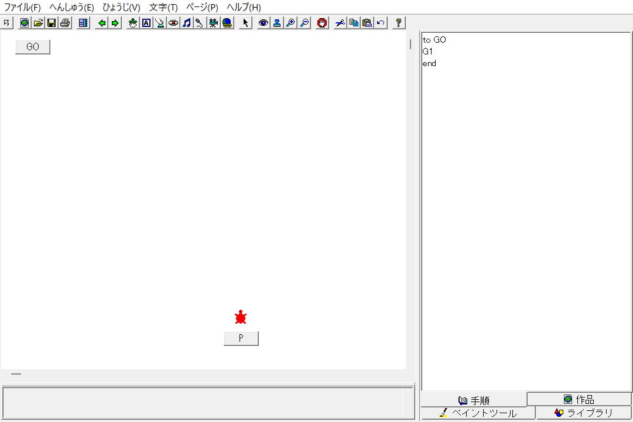This screenshot has width=633, height=422.
Task: Select the stamp tool icon
Action: pyautogui.click(x=277, y=23)
